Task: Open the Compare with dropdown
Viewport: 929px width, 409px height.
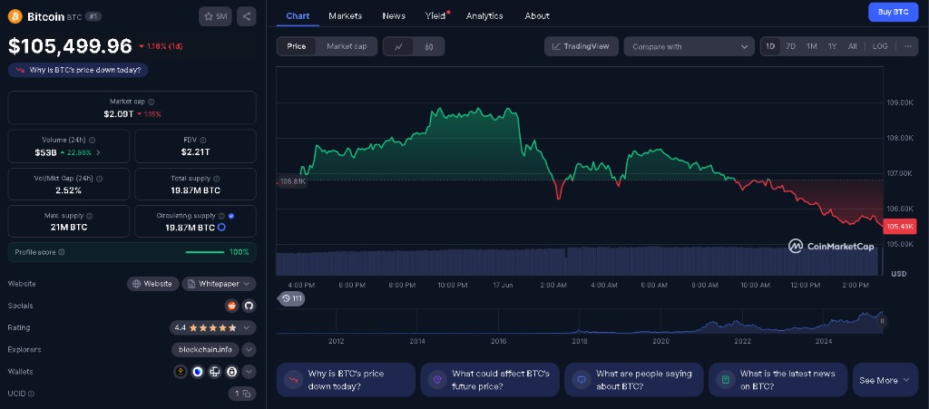Action: 689,46
